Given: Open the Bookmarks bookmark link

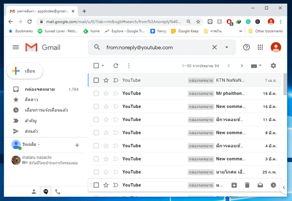Looking at the screenshot, I should pyautogui.click(x=21, y=31).
